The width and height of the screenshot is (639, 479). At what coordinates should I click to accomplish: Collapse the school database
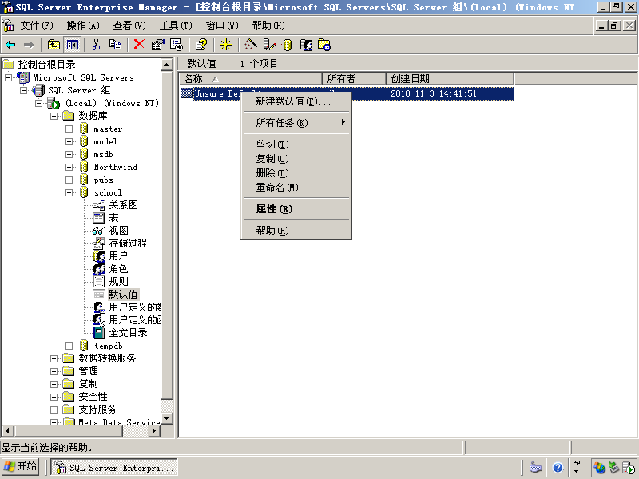[x=69, y=192]
